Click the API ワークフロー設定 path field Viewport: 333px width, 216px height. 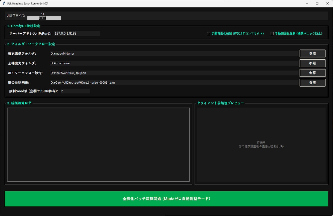(174, 73)
